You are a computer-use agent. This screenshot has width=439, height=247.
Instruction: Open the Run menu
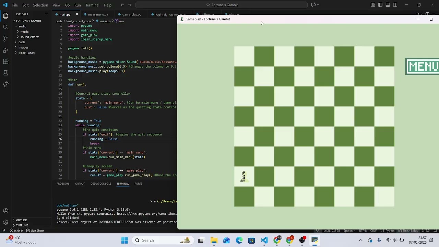pyautogui.click(x=78, y=5)
